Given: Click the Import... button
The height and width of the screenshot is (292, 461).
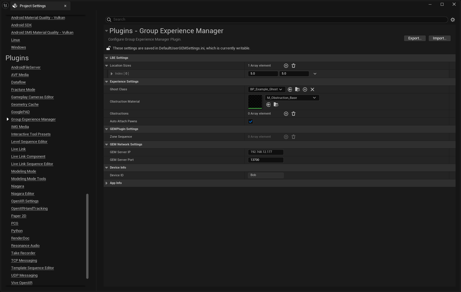Looking at the screenshot, I should point(440,38).
